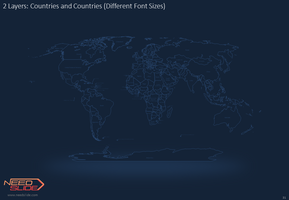Click the NEED SLIDE logo

point(24,184)
